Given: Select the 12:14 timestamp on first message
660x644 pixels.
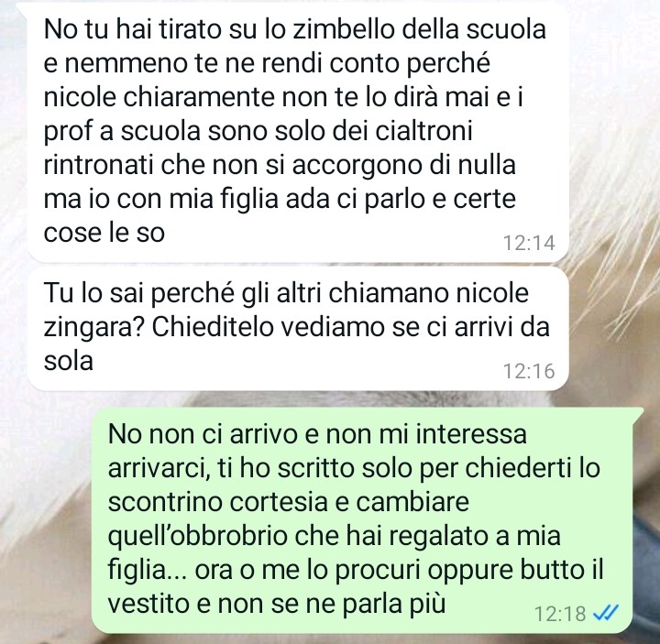Looking at the screenshot, I should [529, 243].
